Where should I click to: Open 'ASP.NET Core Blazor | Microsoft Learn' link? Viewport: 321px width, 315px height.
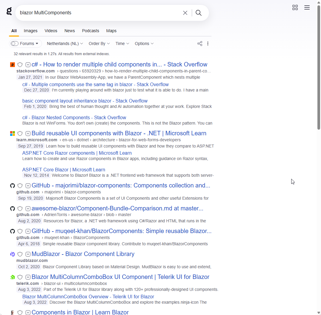click(64, 170)
